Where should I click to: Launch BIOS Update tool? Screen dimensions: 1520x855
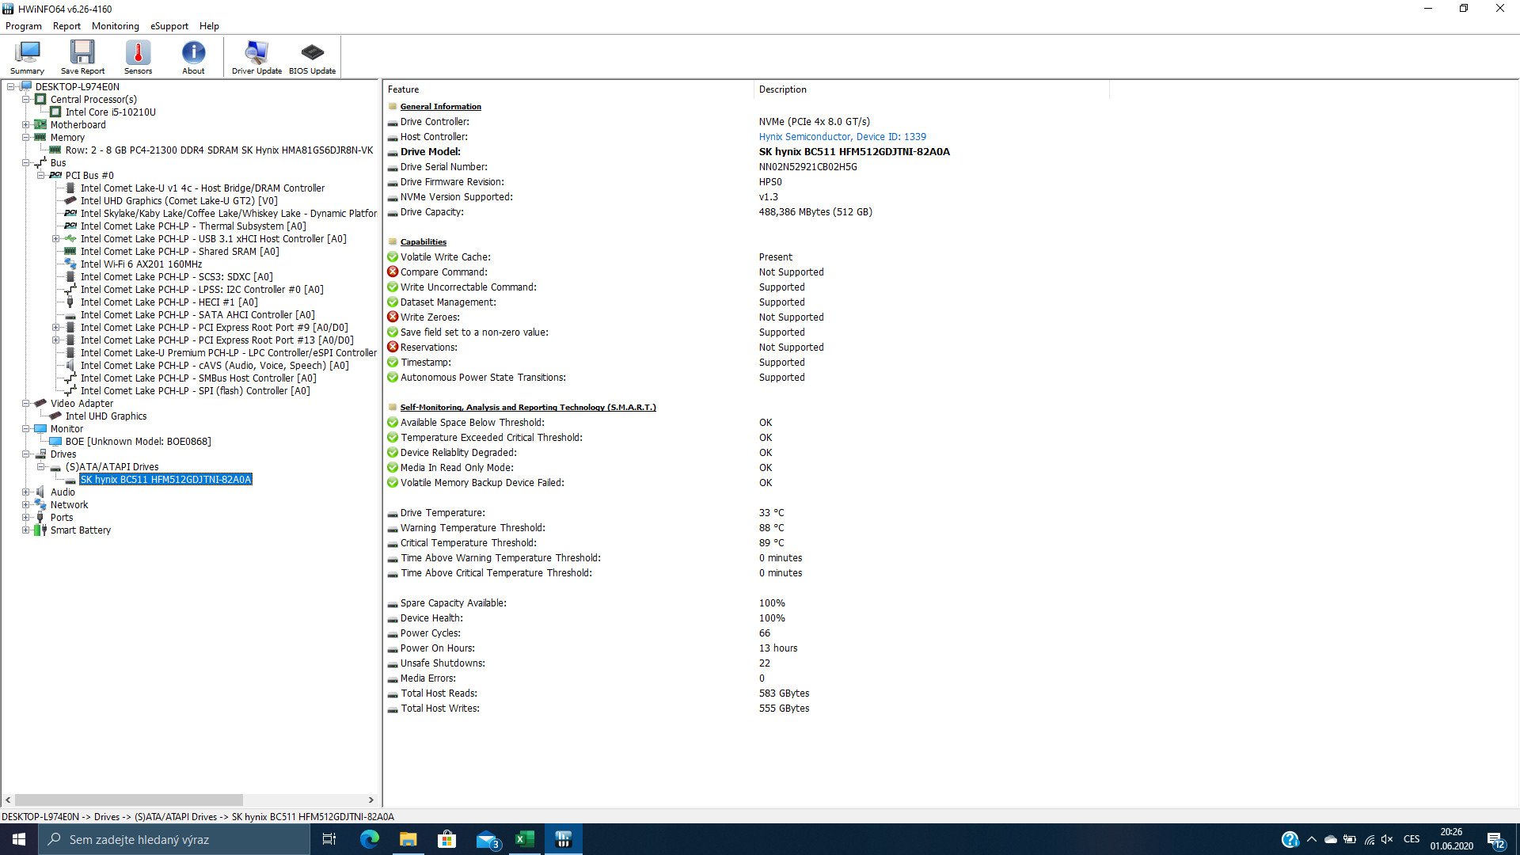[312, 57]
